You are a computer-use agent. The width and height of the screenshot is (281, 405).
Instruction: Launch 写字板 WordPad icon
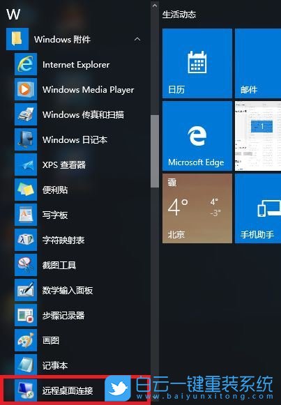[26, 215]
